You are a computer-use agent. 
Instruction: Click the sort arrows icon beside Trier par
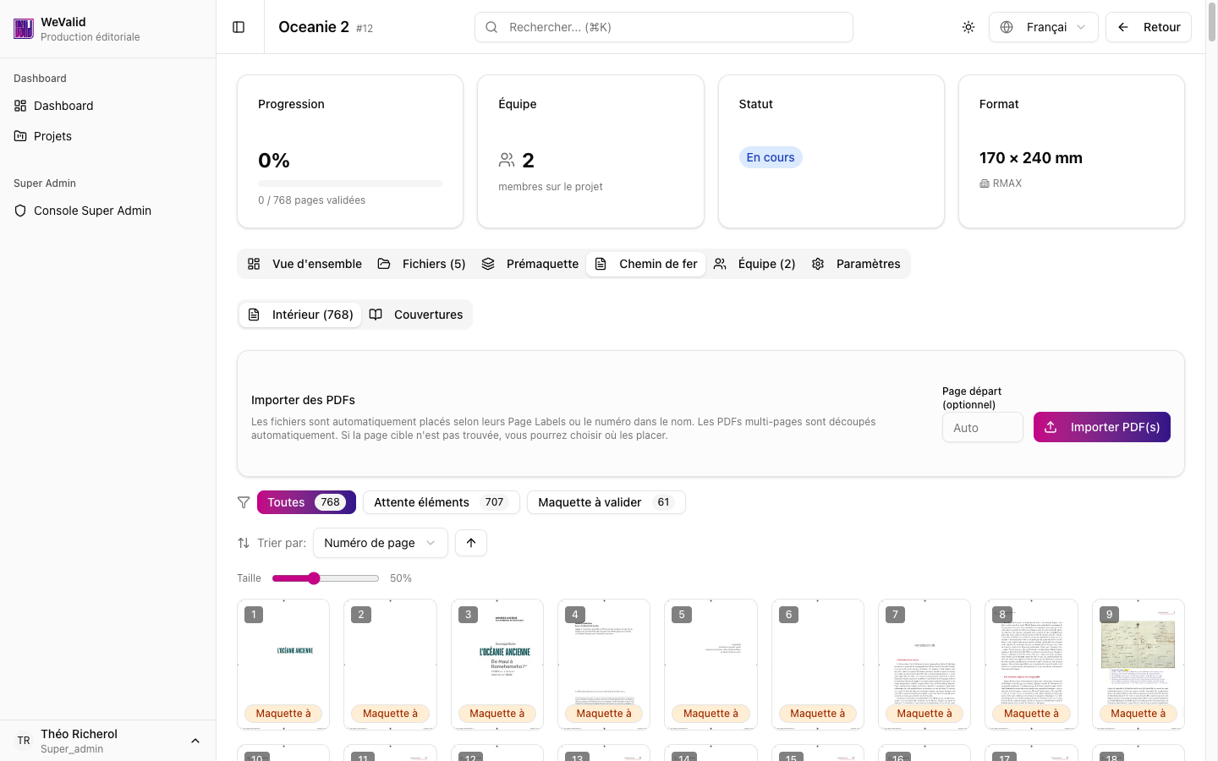(244, 543)
